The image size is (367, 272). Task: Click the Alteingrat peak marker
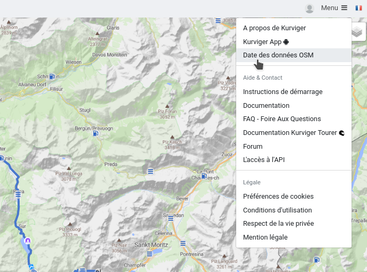point(97,33)
